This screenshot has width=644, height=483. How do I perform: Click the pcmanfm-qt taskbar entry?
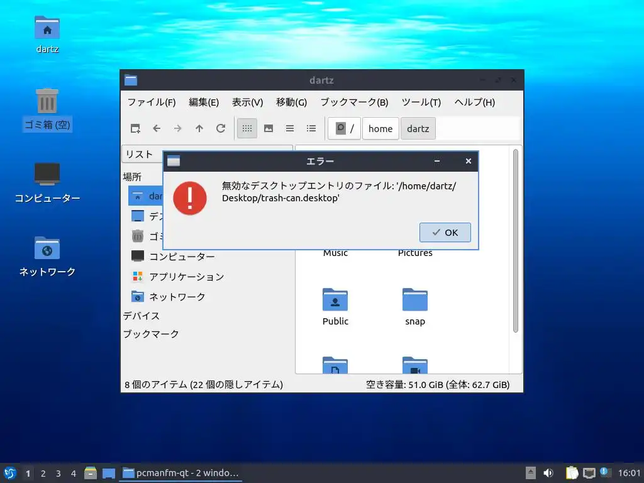pyautogui.click(x=180, y=473)
